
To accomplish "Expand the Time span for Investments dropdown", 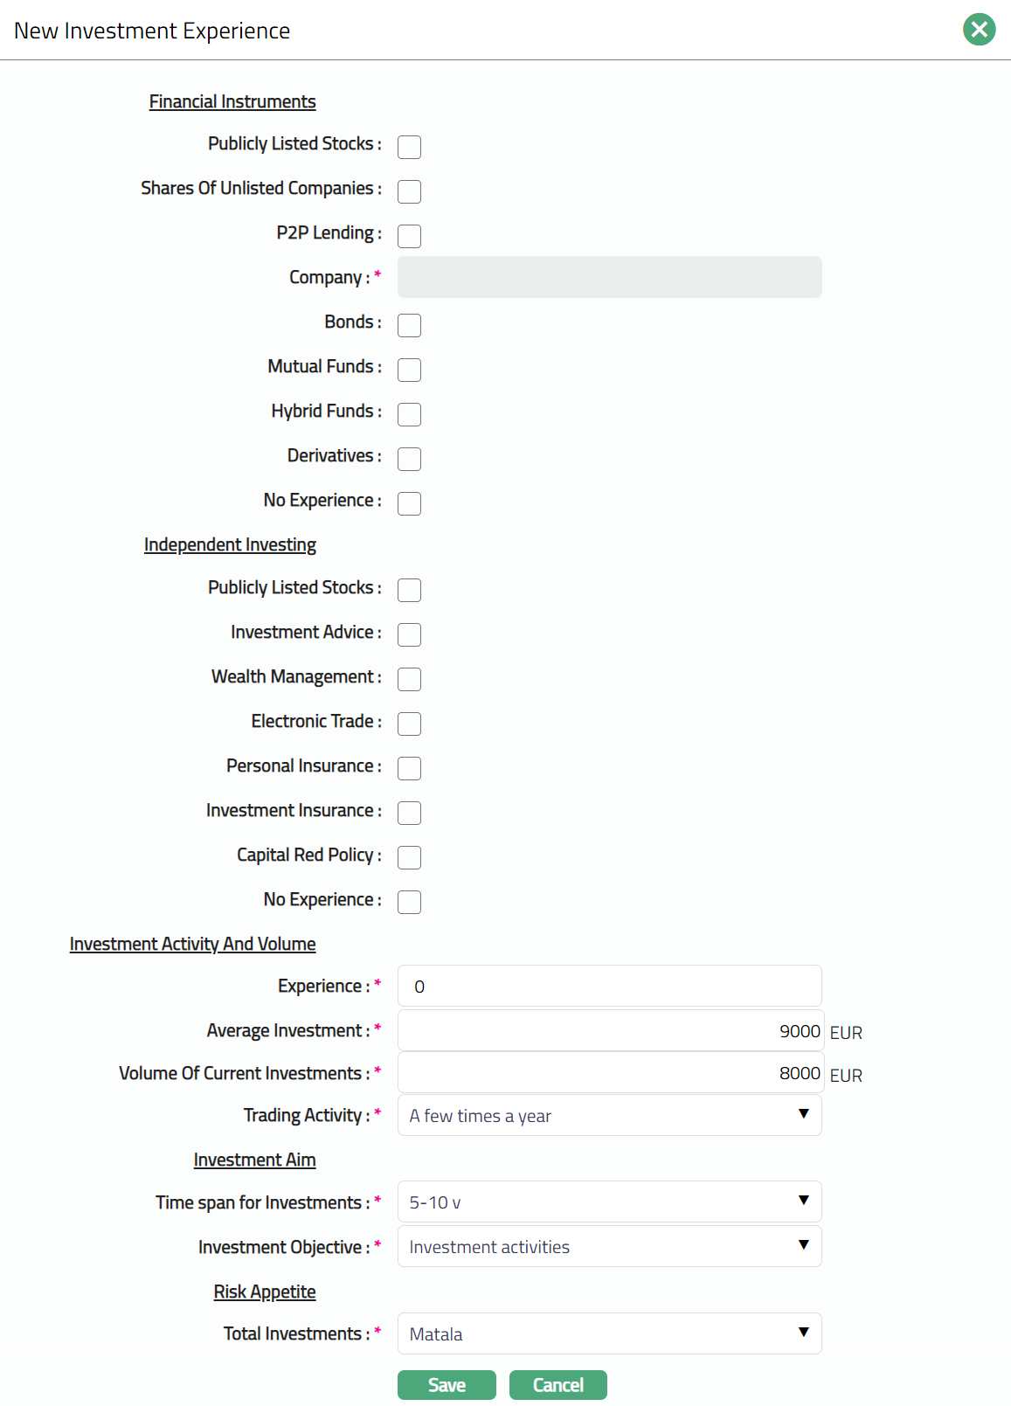I will point(609,1202).
